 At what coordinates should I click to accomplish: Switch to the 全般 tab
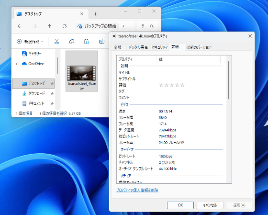click(x=118, y=47)
